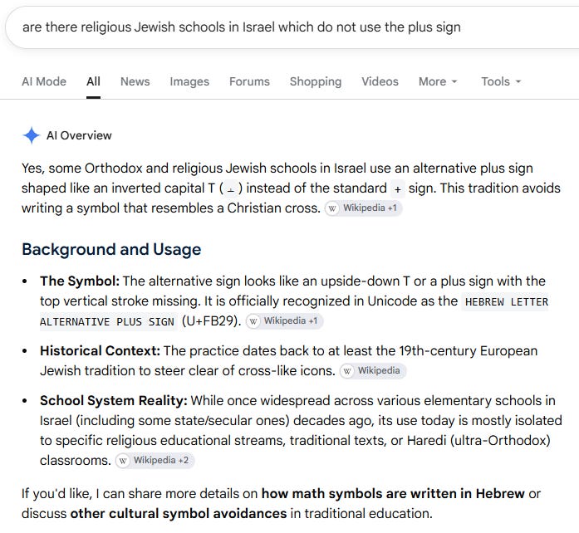Switch to the Shopping tab
The height and width of the screenshot is (533, 579).
pyautogui.click(x=316, y=81)
